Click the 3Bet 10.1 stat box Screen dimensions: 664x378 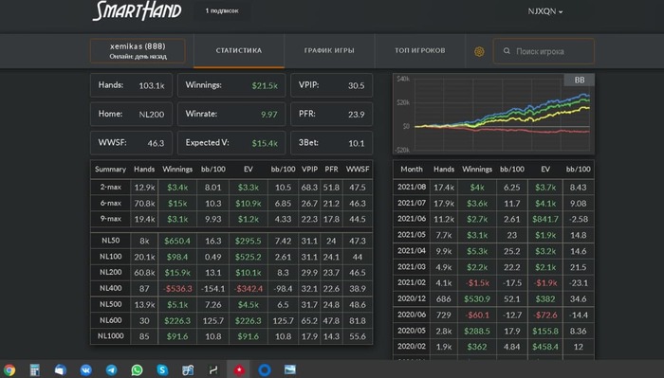pos(332,143)
